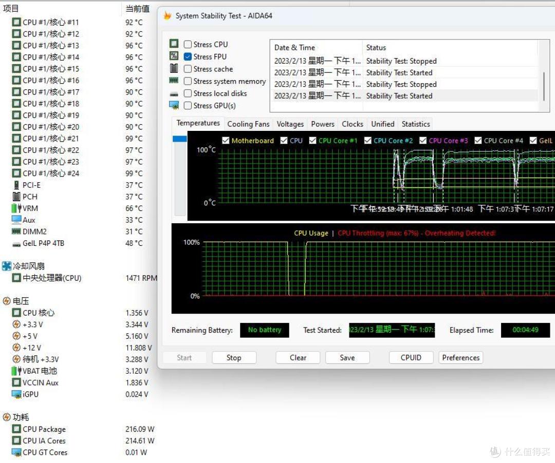Click the monitor icon beside Stress GPU(s)
Viewport: 555px width, 463px height.
click(x=174, y=105)
